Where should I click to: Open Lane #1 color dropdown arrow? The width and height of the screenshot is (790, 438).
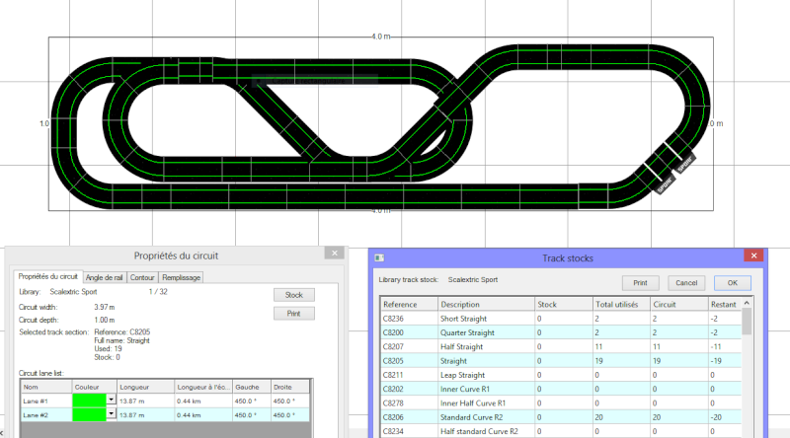(x=112, y=401)
